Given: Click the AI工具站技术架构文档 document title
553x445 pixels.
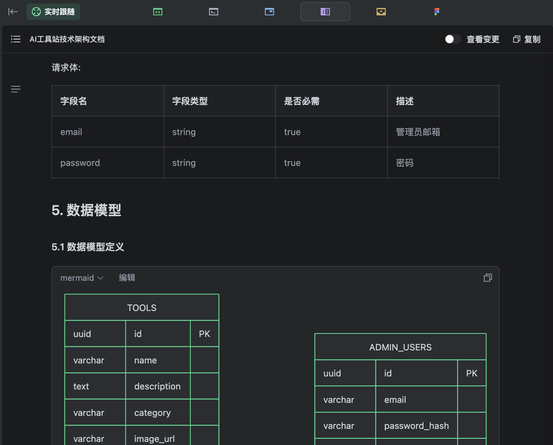Looking at the screenshot, I should 67,39.
